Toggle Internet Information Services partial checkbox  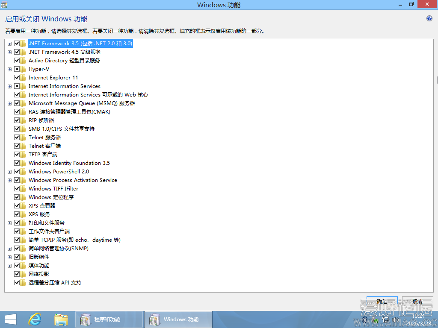tap(17, 86)
